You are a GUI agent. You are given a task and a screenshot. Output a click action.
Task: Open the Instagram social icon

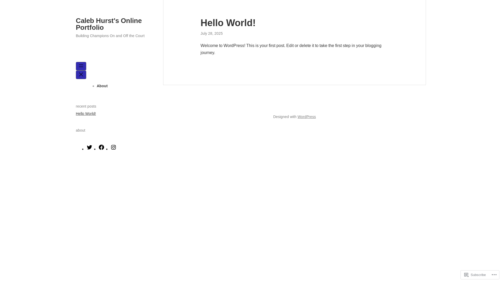tap(113, 147)
